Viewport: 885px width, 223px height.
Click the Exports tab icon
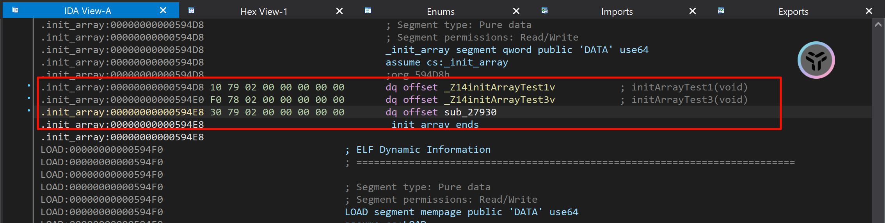pyautogui.click(x=721, y=11)
